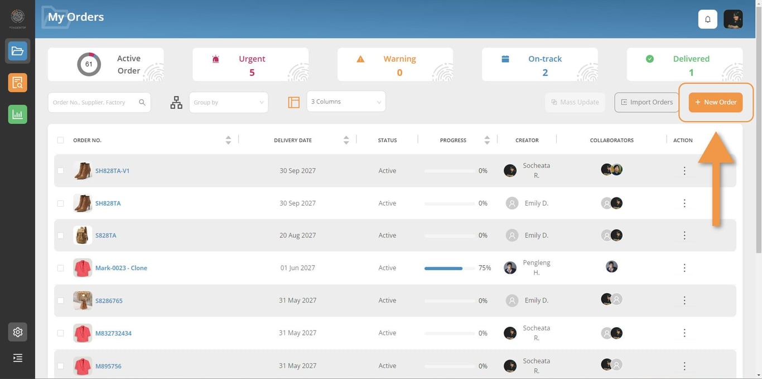The image size is (762, 379).
Task: Check the M832732434 row checkbox
Action: [x=60, y=333]
